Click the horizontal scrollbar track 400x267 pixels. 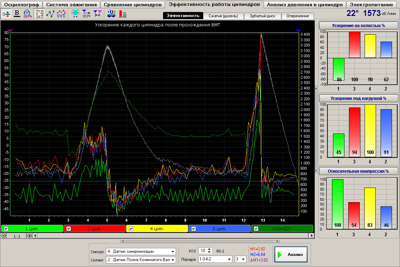pyautogui.click(x=174, y=236)
